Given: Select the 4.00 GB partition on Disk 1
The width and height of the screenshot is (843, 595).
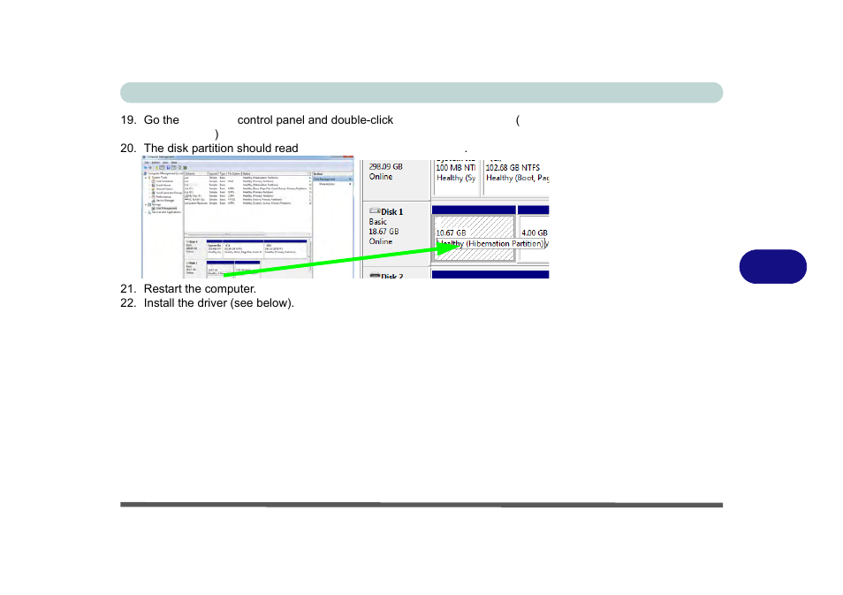Looking at the screenshot, I should click(534, 239).
